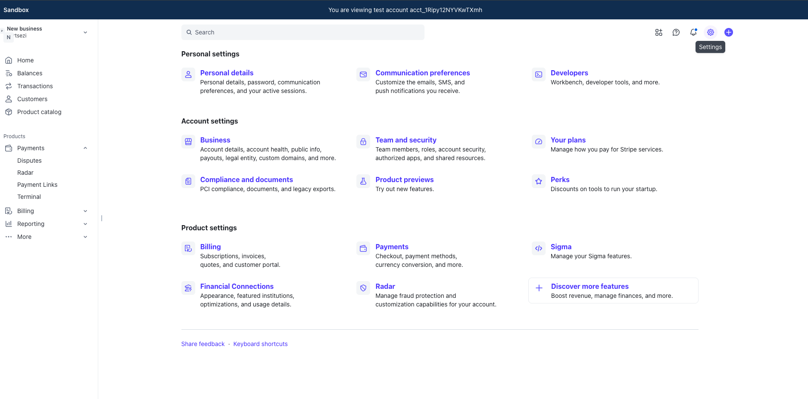Open the Business settings link
This screenshot has height=399, width=808.
215,140
